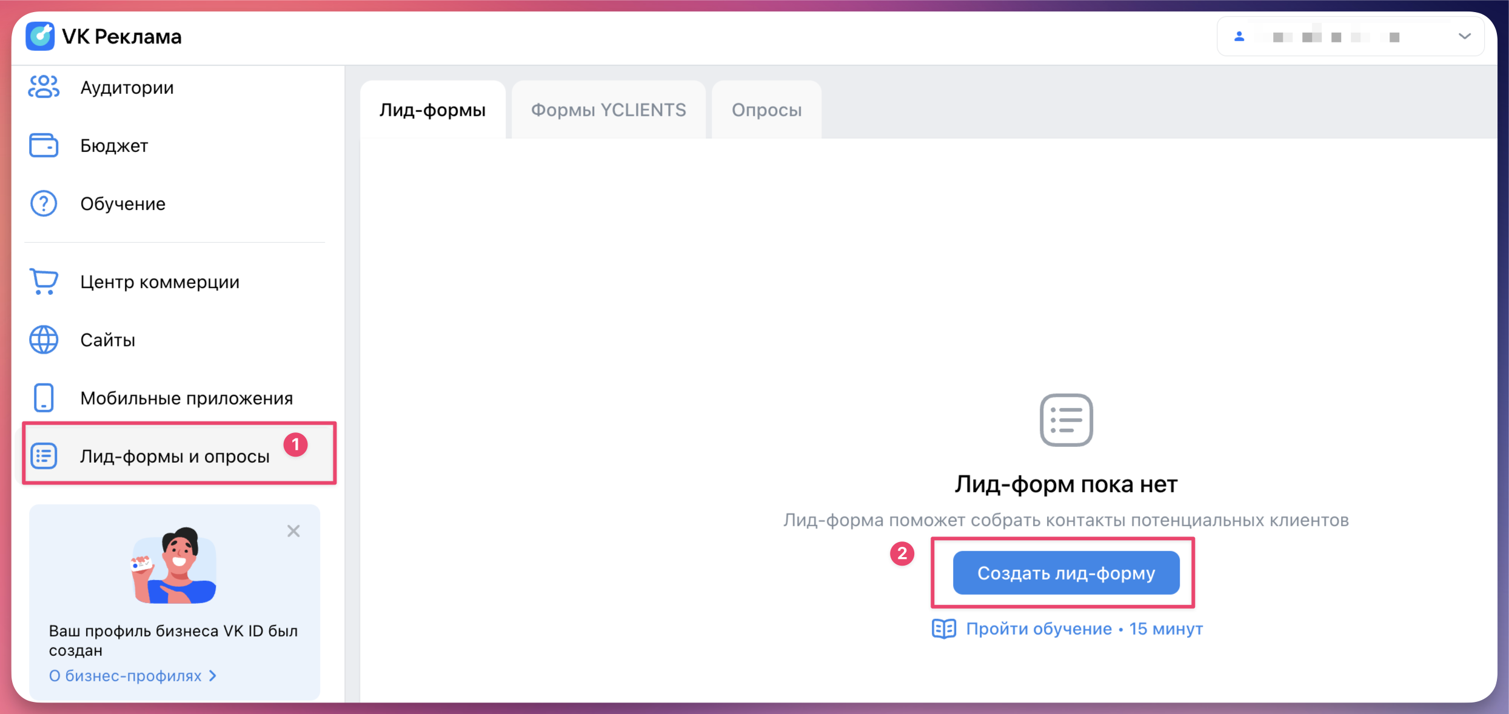Click the VK Реклама logo icon
This screenshot has width=1509, height=714.
(40, 36)
